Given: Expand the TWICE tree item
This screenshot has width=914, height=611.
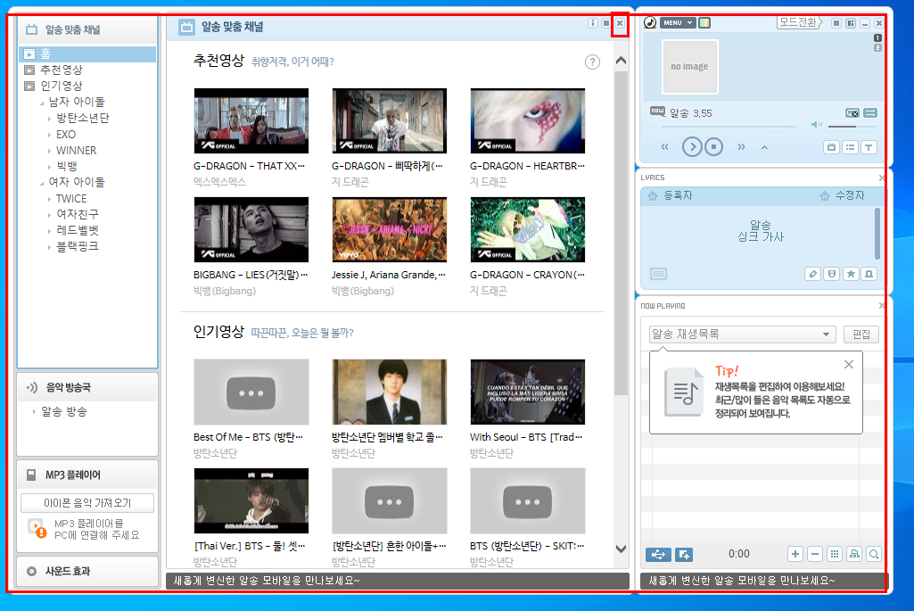Looking at the screenshot, I should (x=50, y=199).
